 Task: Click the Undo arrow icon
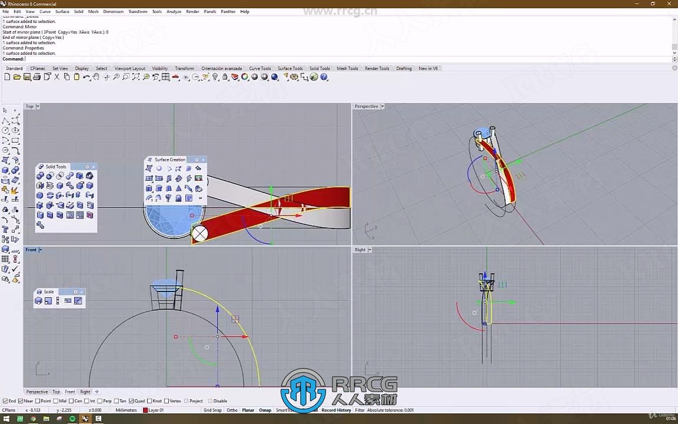87,77
